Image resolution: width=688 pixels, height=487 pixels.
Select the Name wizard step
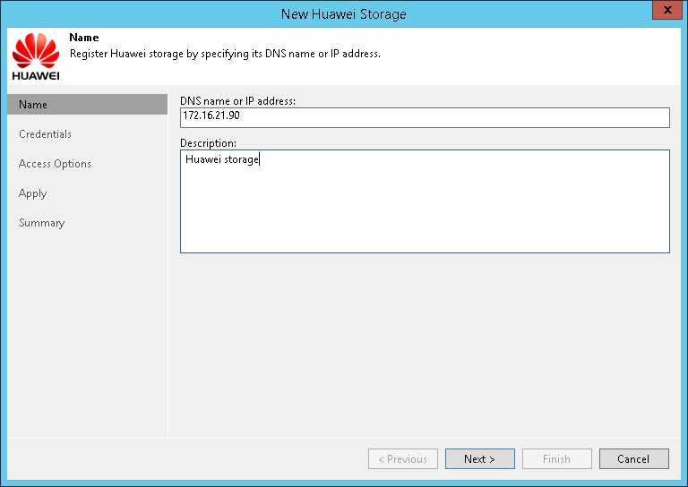(33, 105)
